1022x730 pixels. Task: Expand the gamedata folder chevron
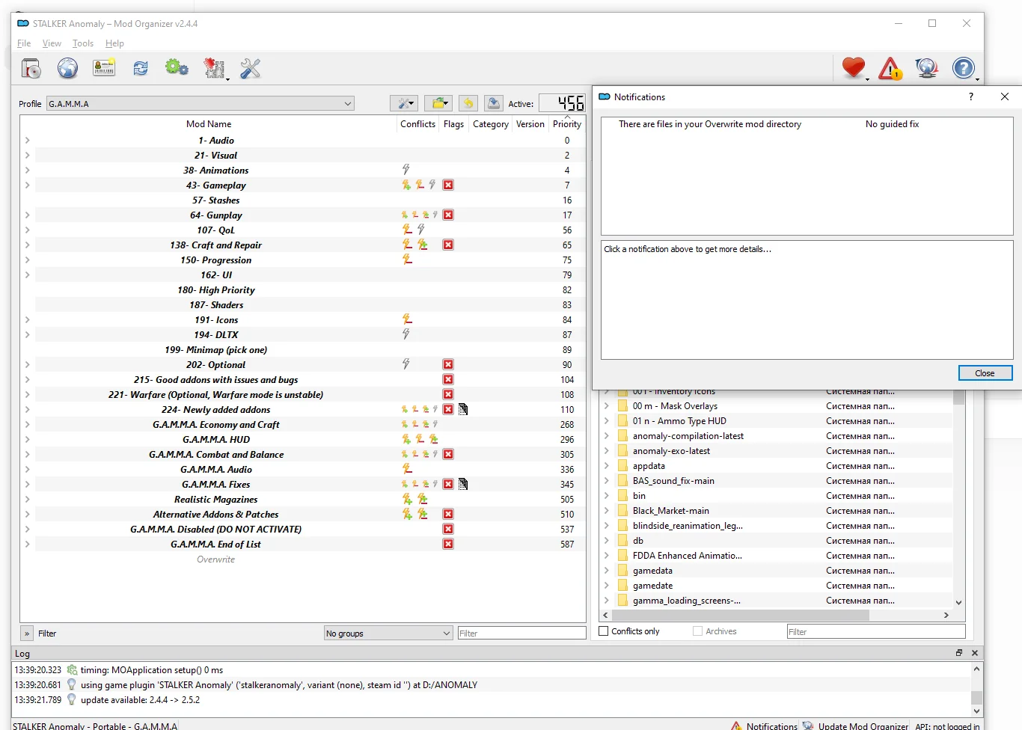pos(607,571)
